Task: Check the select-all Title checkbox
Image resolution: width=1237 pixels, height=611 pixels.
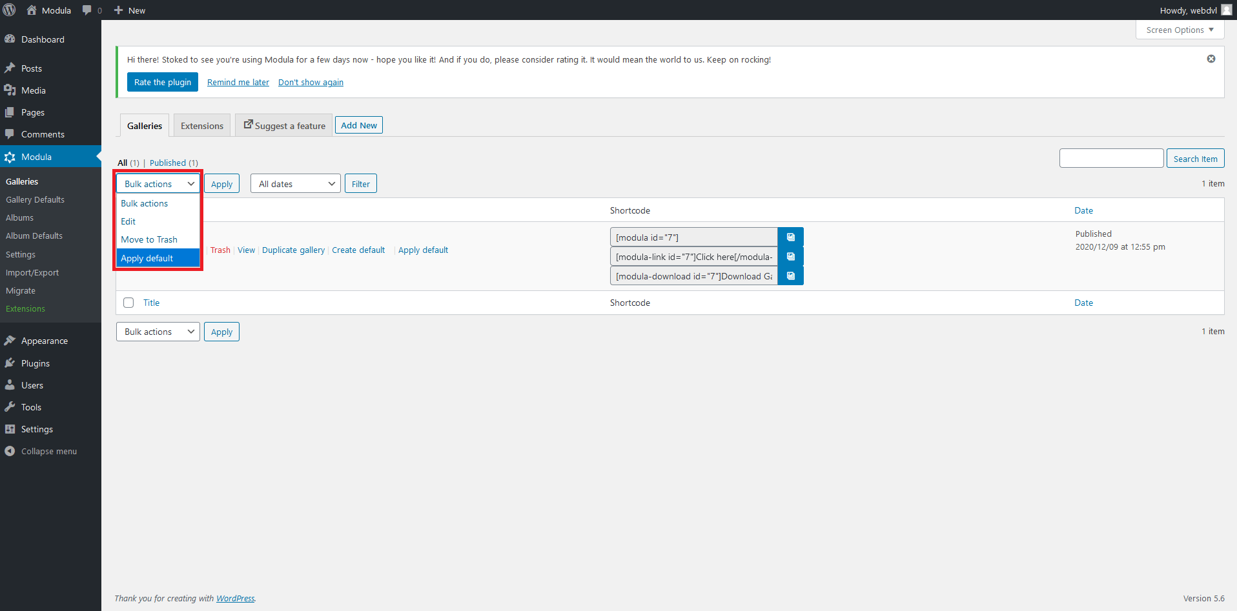Action: [128, 302]
